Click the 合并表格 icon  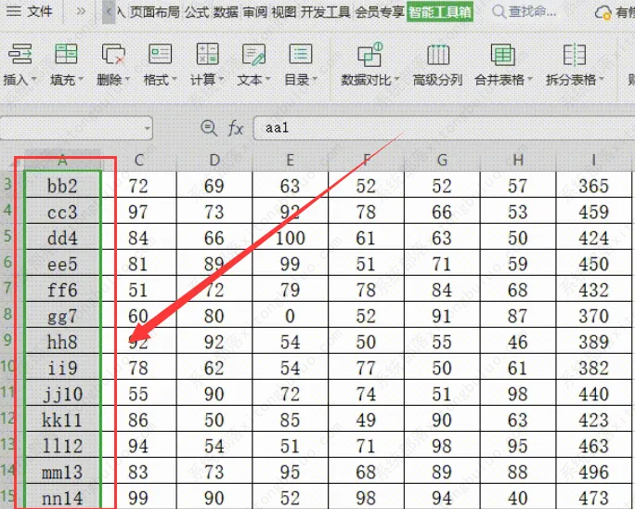point(502,55)
